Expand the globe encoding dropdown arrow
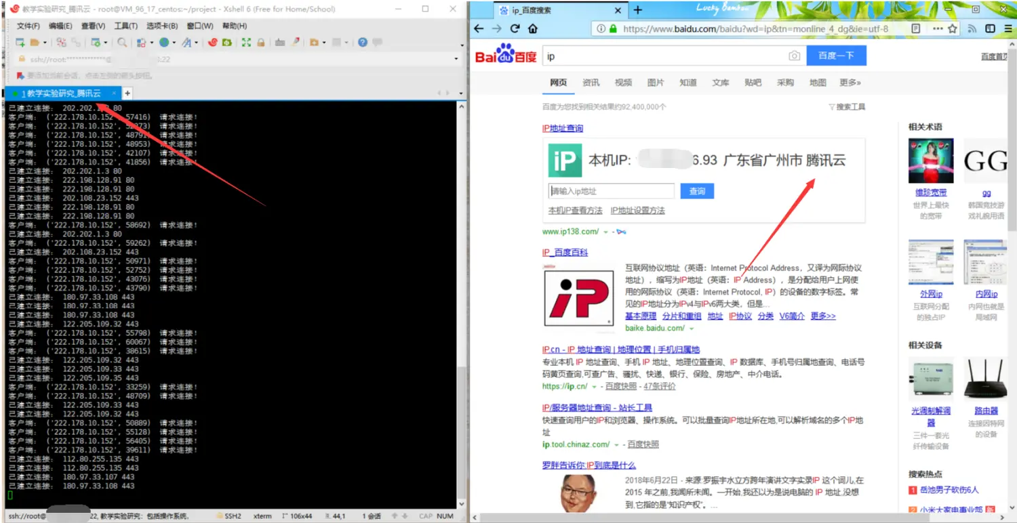The image size is (1017, 523). point(174,42)
